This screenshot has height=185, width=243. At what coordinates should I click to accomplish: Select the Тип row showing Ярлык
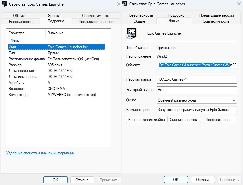(56, 53)
